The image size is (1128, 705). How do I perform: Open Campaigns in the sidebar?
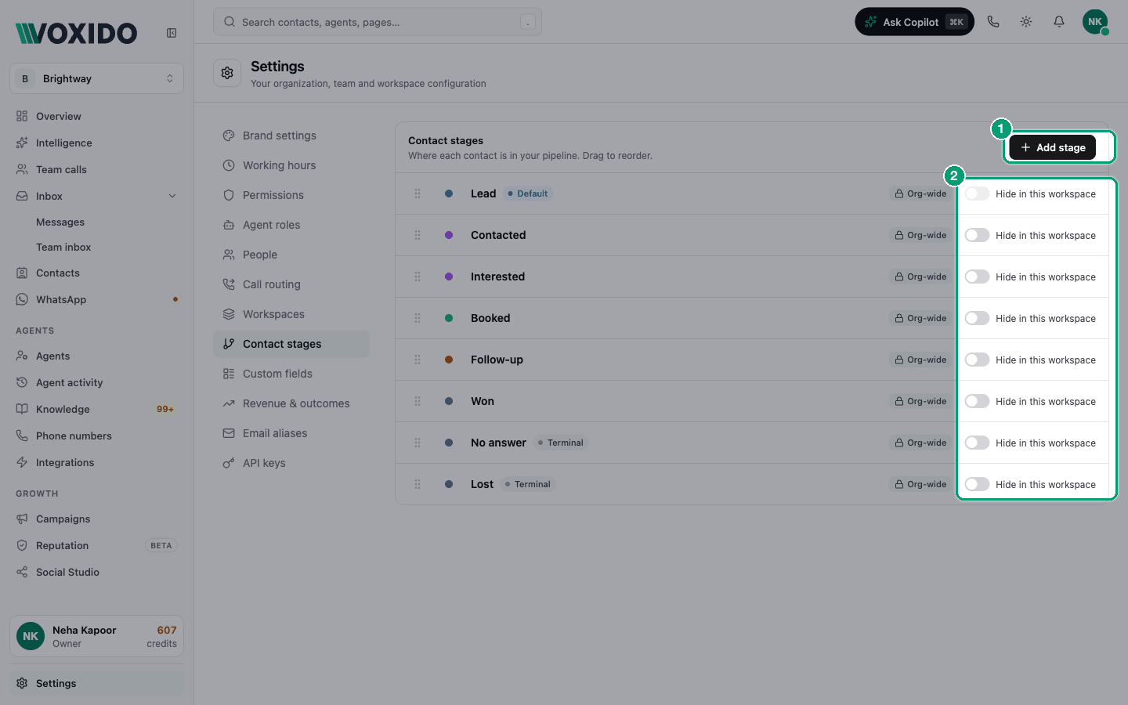click(x=96, y=519)
